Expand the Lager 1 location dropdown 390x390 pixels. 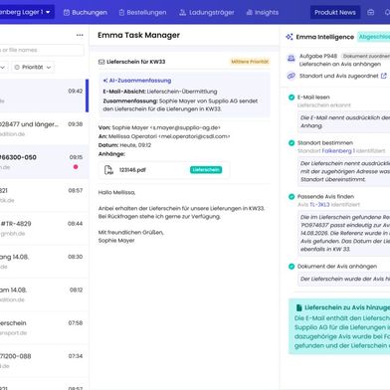click(27, 12)
